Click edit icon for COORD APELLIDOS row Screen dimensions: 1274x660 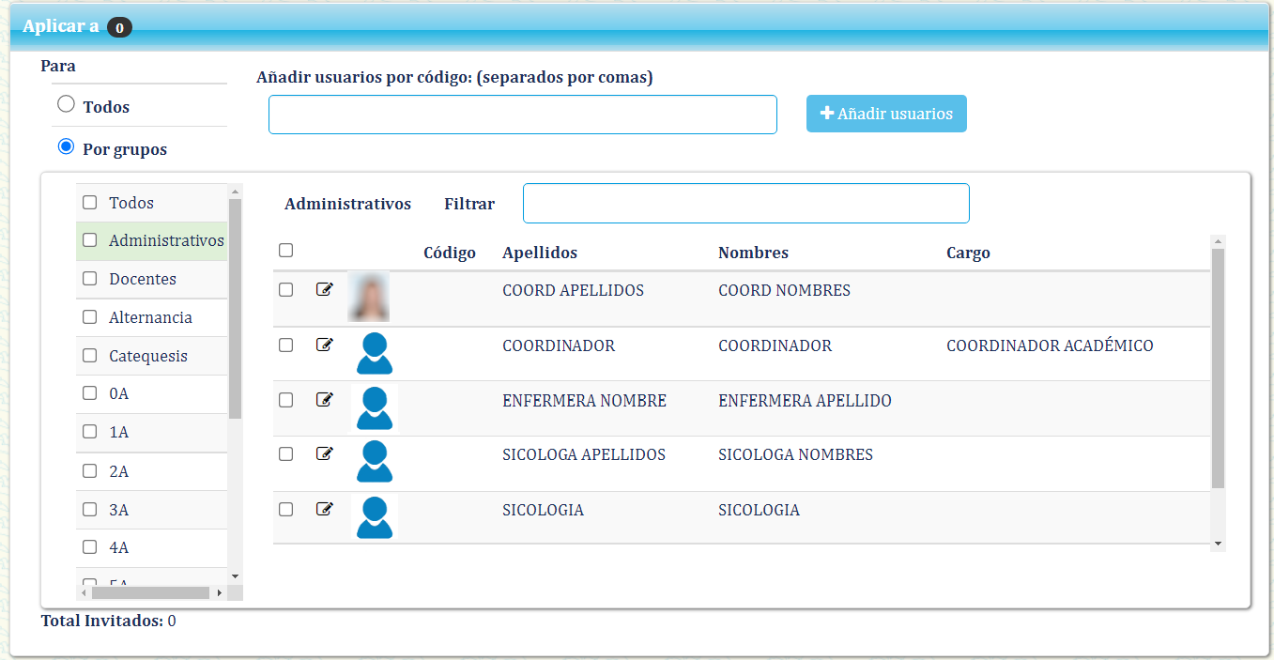click(324, 289)
